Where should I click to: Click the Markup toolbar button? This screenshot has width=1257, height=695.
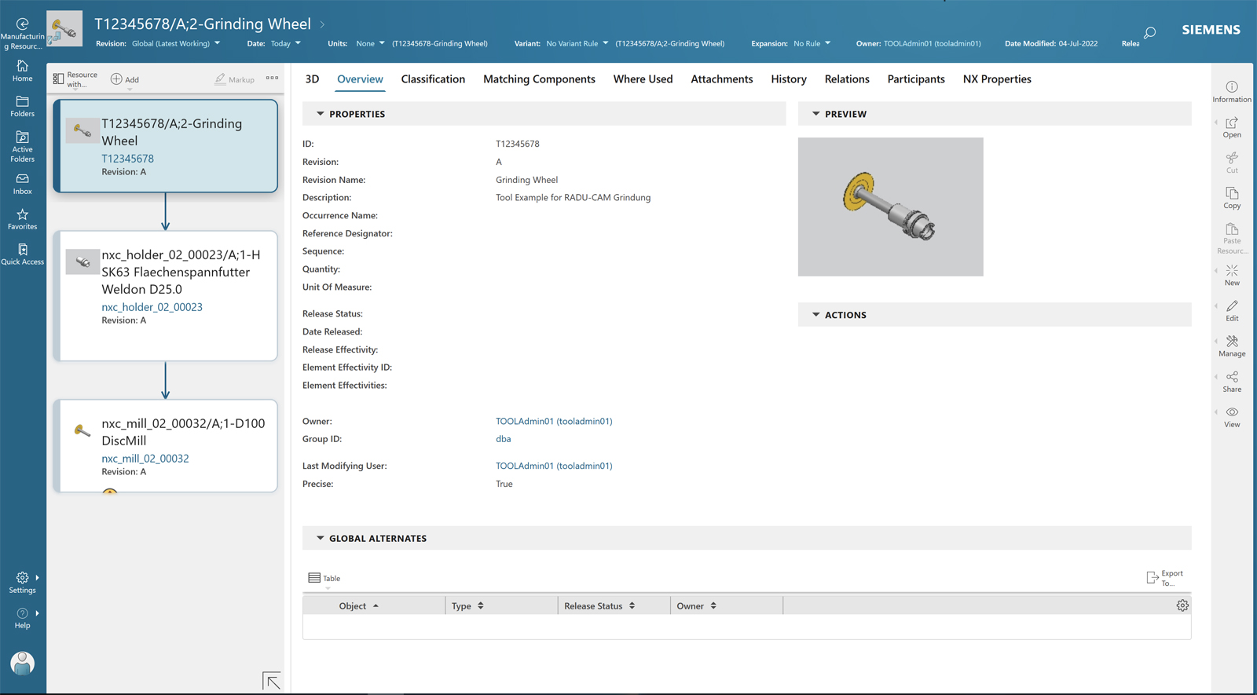235,79
